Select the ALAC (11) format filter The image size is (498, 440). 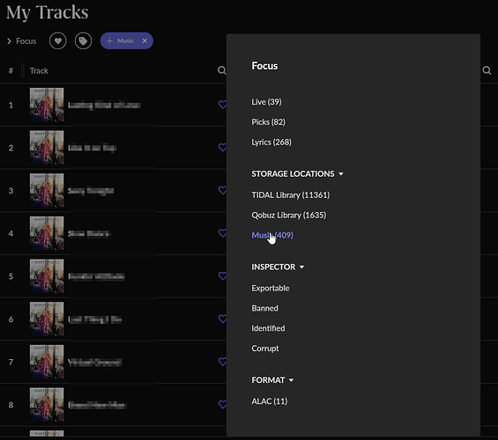pos(270,401)
